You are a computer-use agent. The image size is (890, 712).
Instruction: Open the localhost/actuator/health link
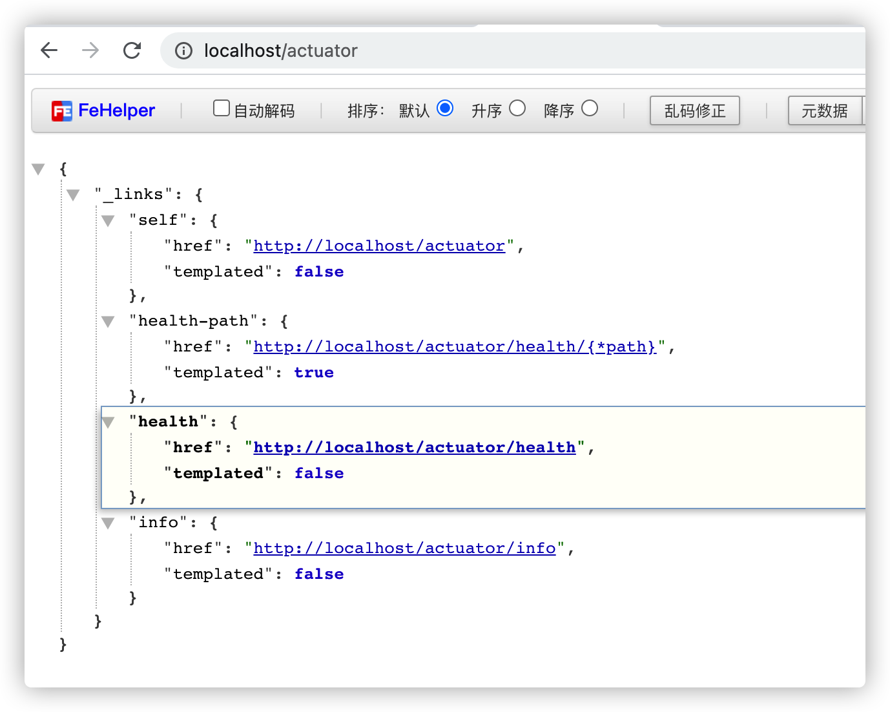coord(414,448)
